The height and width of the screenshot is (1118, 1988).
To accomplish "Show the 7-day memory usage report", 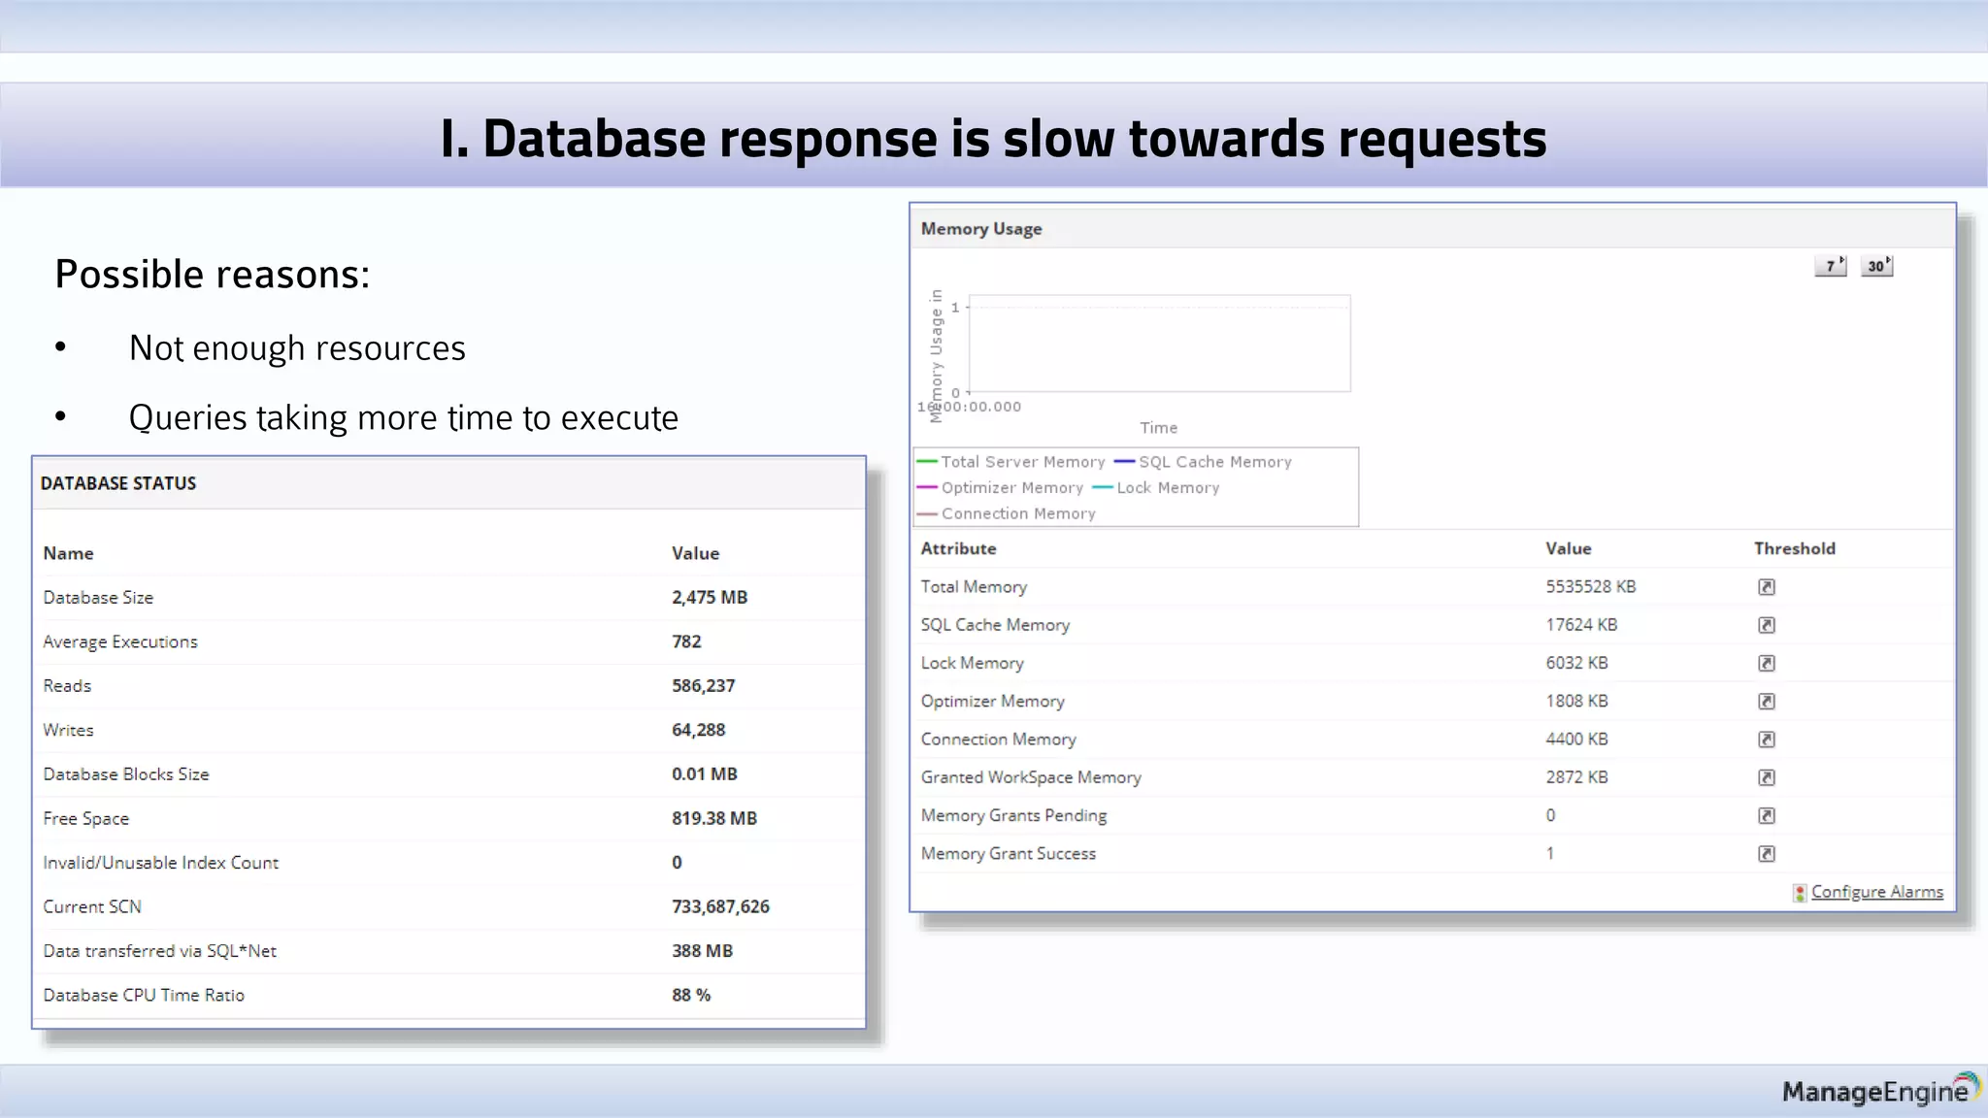I will click(1831, 266).
